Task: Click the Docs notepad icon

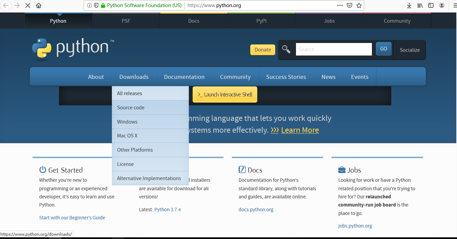Action: (x=242, y=170)
